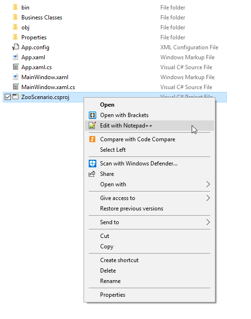Click bin's File folder type text
This screenshot has height=319, width=251.
pos(173,8)
